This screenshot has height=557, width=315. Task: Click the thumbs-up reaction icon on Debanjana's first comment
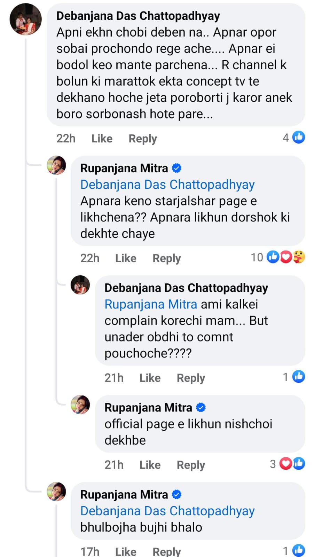(298, 137)
